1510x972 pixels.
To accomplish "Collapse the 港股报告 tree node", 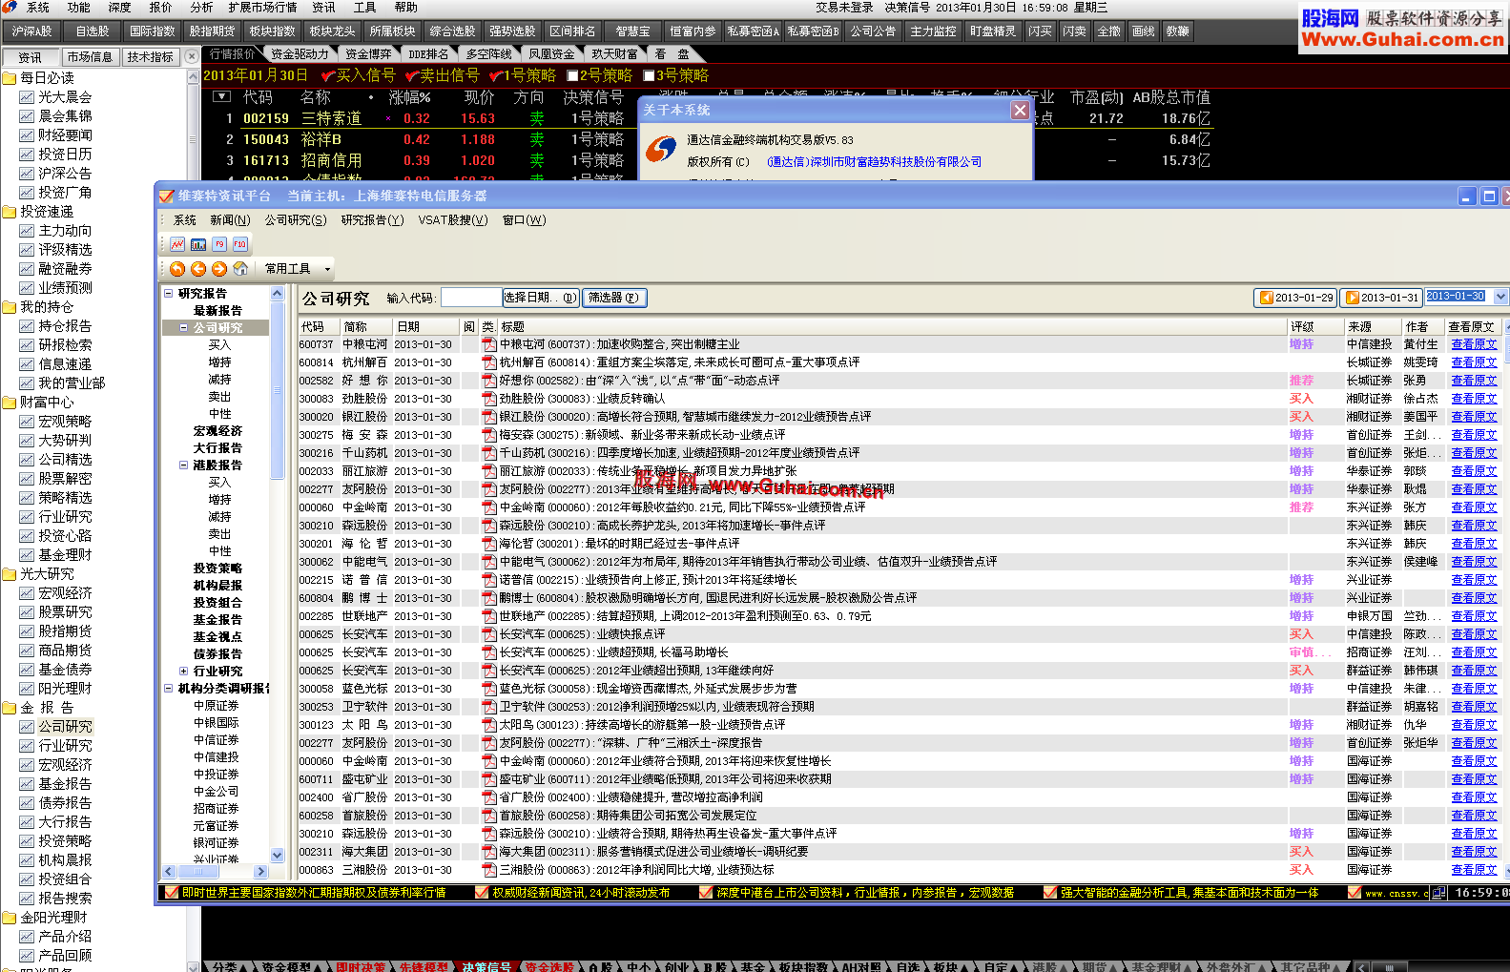I will point(183,465).
